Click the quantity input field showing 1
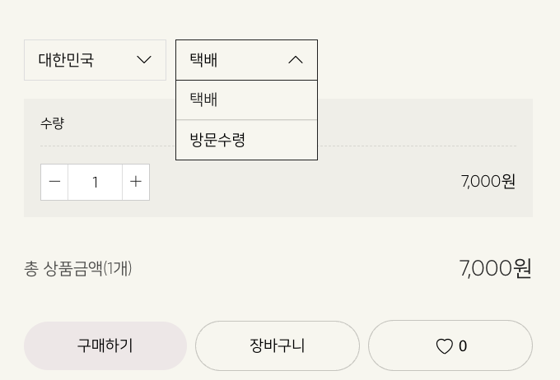Viewport: 560px width, 380px height. 95,182
